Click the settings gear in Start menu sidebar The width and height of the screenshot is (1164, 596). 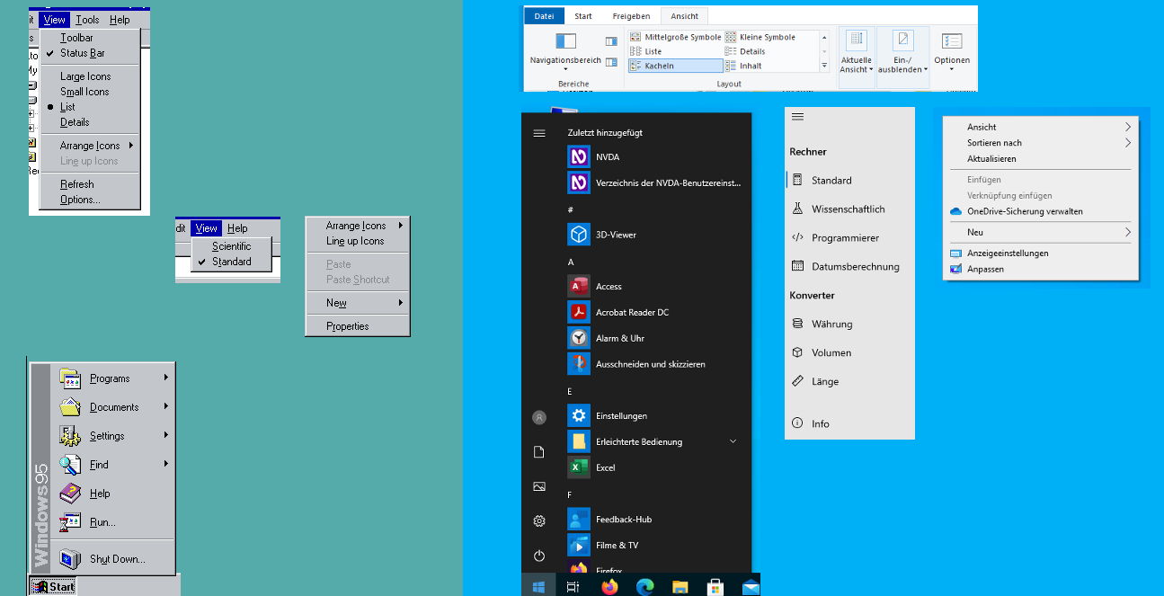tap(539, 520)
